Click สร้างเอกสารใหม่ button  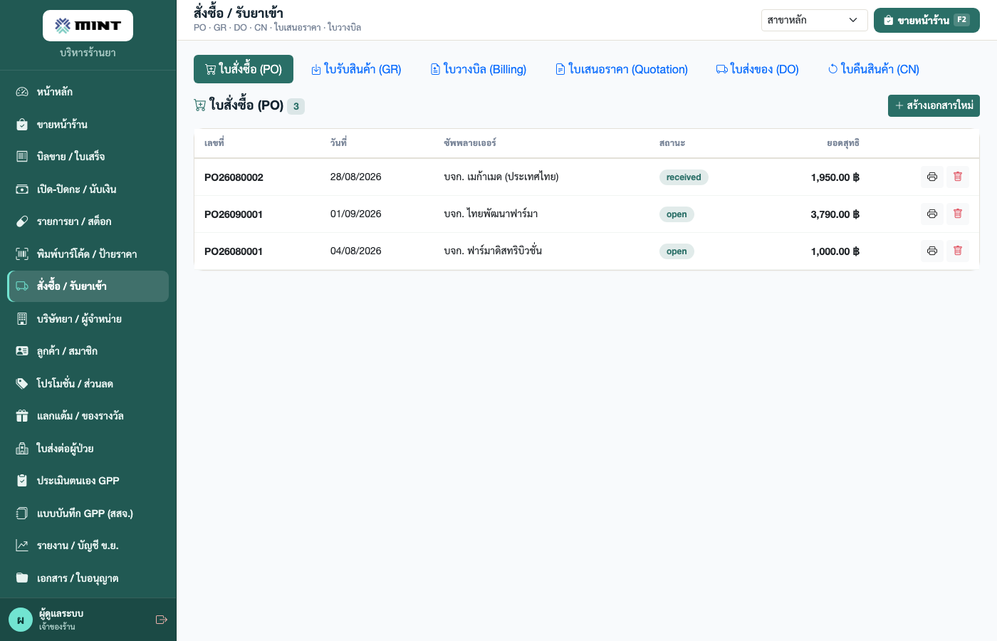pos(934,105)
